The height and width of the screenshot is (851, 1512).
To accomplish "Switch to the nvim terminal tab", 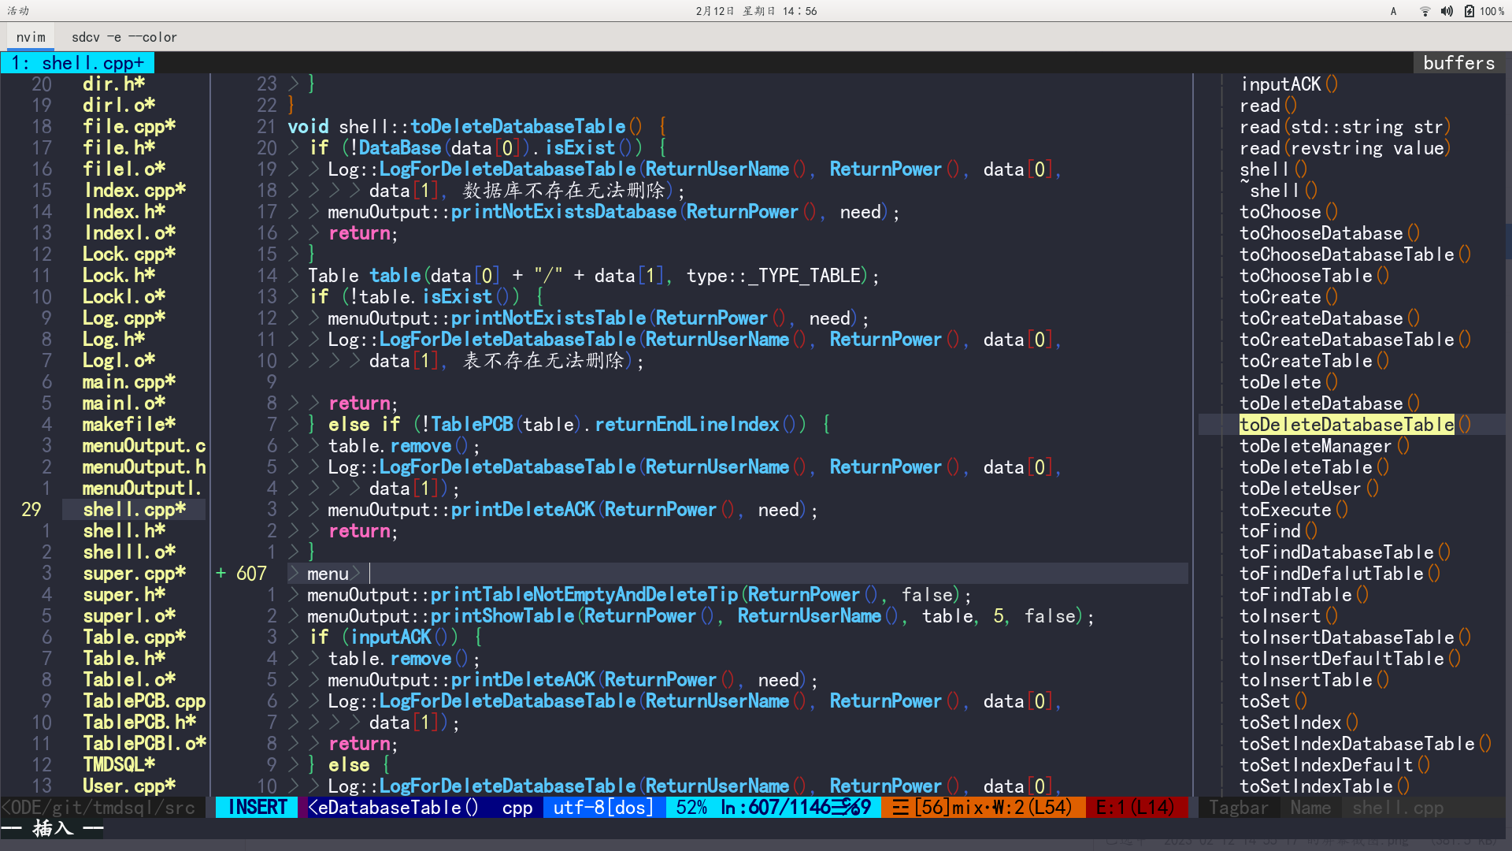I will (31, 37).
